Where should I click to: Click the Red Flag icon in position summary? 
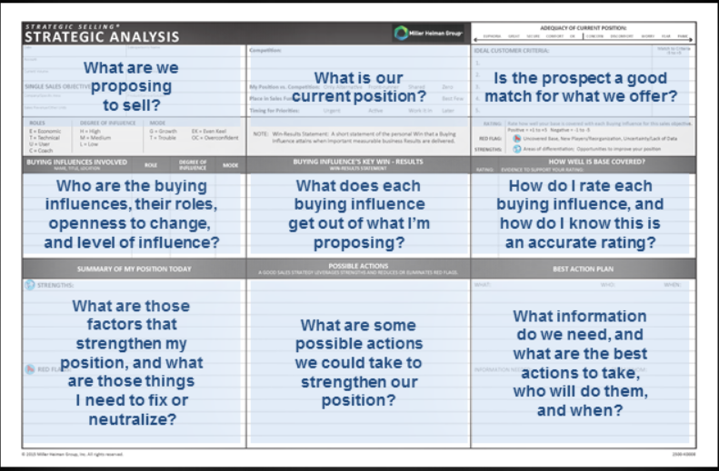pos(30,369)
